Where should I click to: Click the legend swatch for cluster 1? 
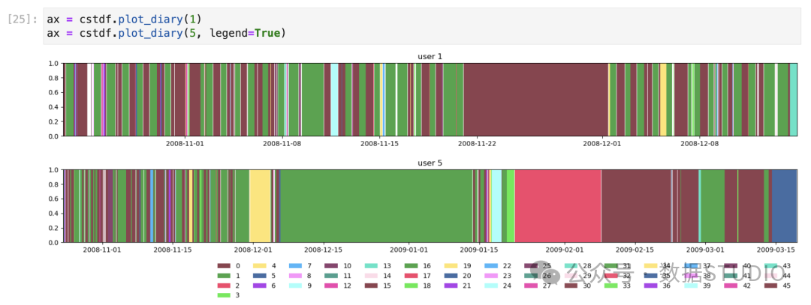click(224, 276)
